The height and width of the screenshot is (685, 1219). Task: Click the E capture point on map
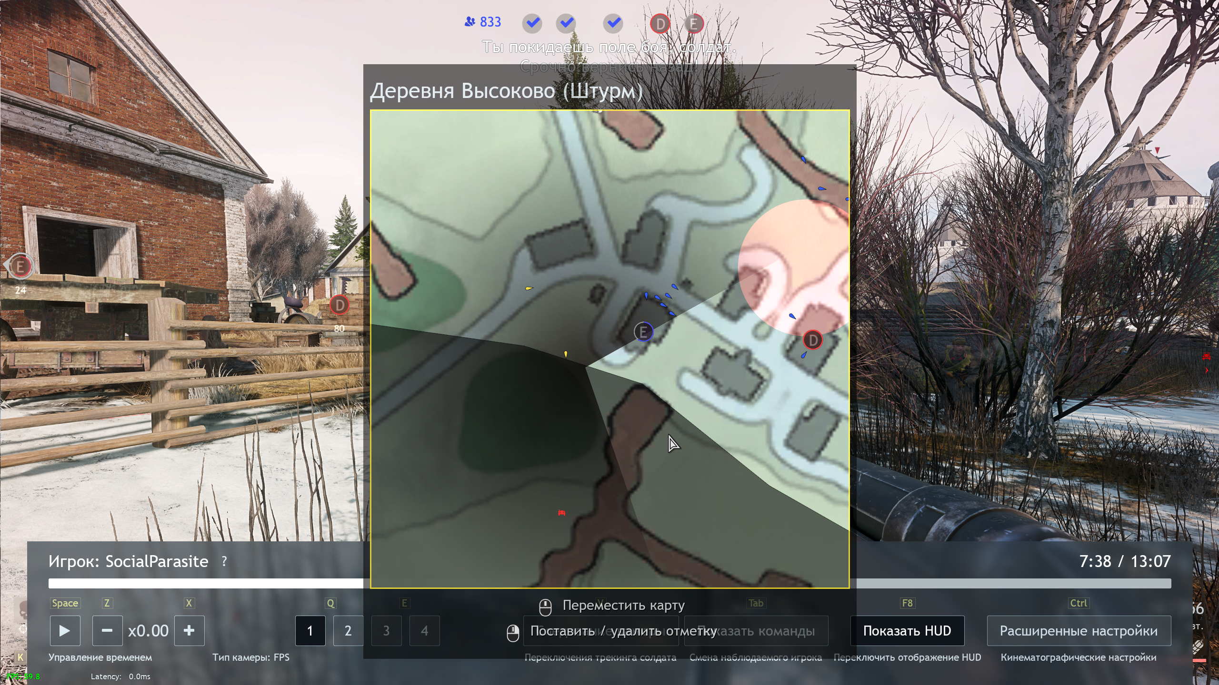click(x=643, y=332)
